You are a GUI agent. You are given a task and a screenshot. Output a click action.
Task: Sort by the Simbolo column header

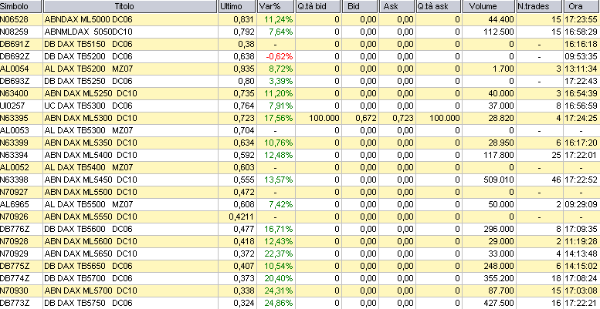[21, 6]
